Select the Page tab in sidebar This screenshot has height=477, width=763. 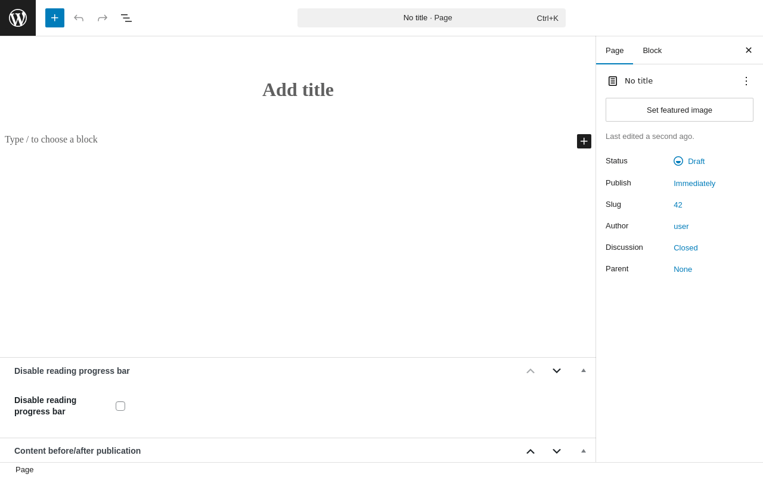[615, 51]
